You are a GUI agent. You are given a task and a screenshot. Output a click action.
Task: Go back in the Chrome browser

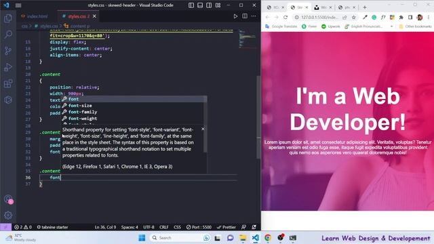click(x=267, y=17)
